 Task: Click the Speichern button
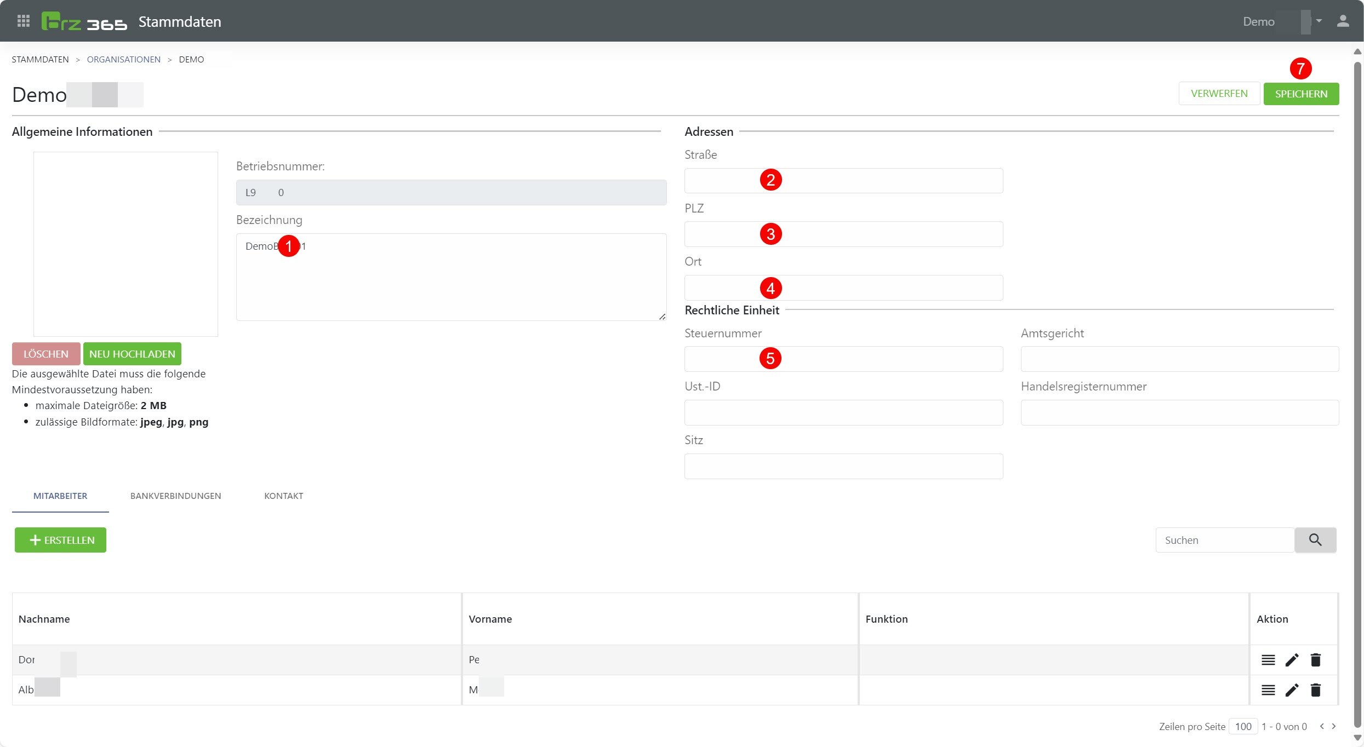pos(1302,94)
